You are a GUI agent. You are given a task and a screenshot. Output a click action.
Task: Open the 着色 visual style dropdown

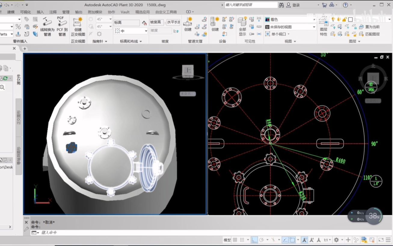coord(315,19)
